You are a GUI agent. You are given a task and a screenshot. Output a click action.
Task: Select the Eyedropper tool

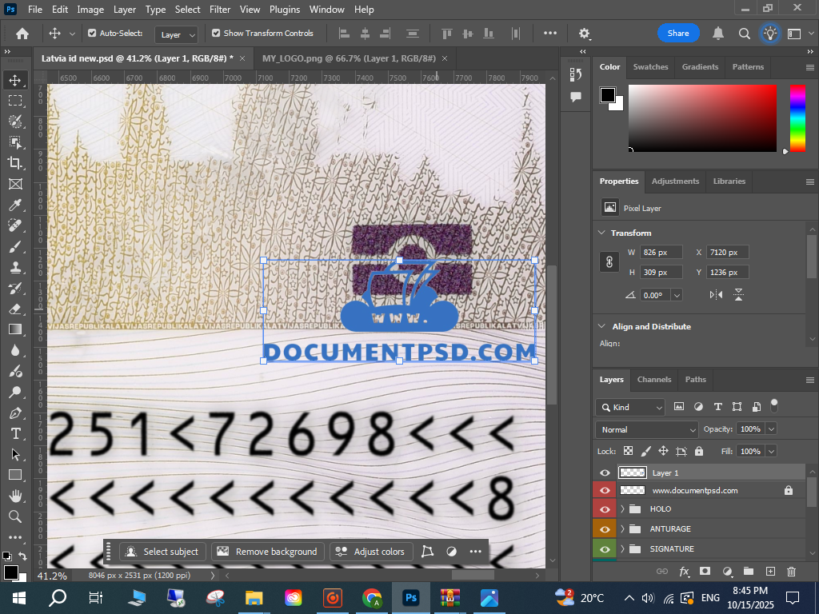pyautogui.click(x=14, y=205)
